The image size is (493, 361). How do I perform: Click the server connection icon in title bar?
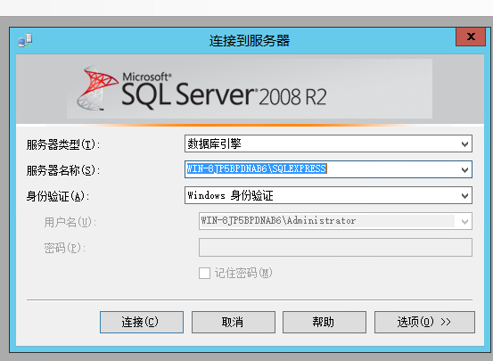(25, 40)
